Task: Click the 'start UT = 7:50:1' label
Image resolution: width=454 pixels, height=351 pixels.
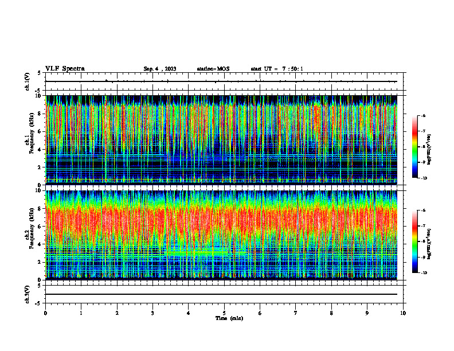Action: 277,69
